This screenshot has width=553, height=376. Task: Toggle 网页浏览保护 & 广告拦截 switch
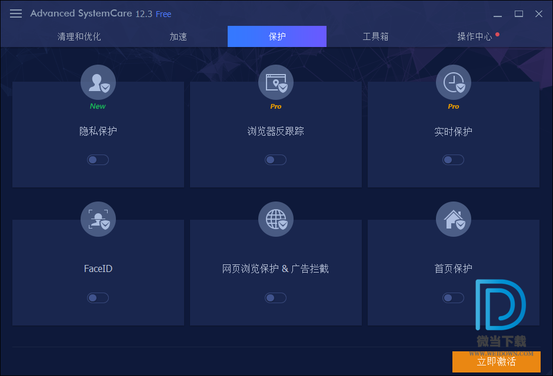[x=275, y=298]
